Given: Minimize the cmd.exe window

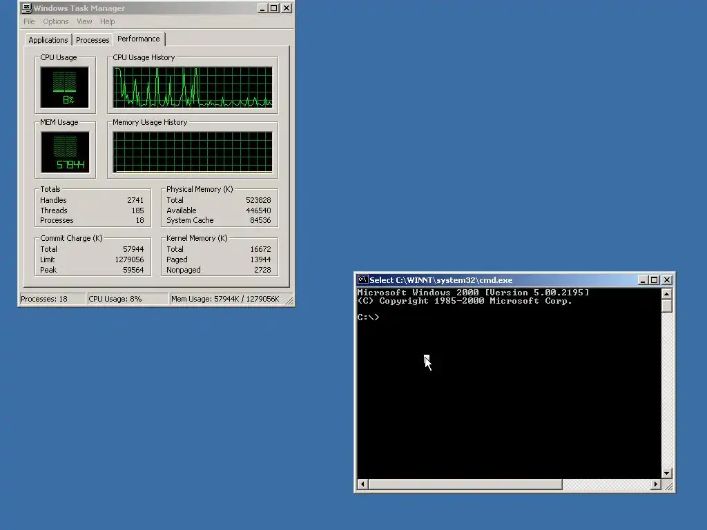Looking at the screenshot, I should (643, 280).
